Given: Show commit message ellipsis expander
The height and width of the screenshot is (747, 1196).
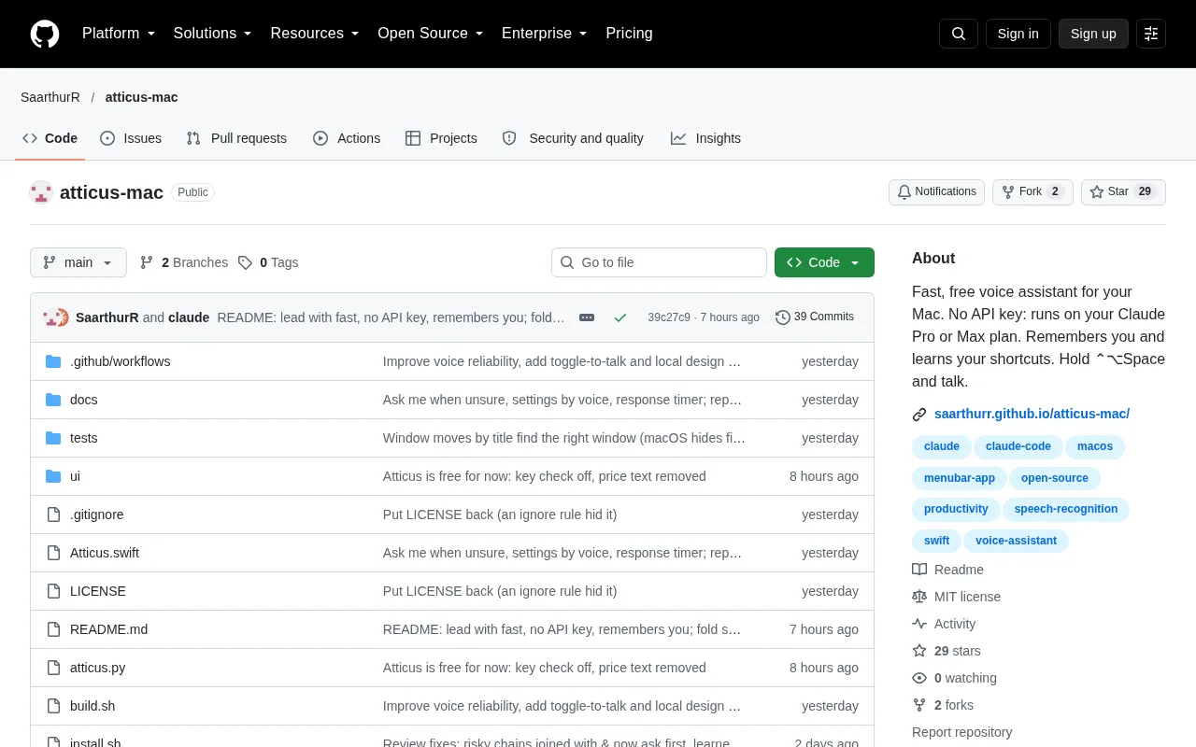Looking at the screenshot, I should click(587, 317).
